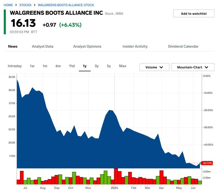This screenshot has height=193, width=218.
Task: Select 6m chart range
Action: coord(58,66)
